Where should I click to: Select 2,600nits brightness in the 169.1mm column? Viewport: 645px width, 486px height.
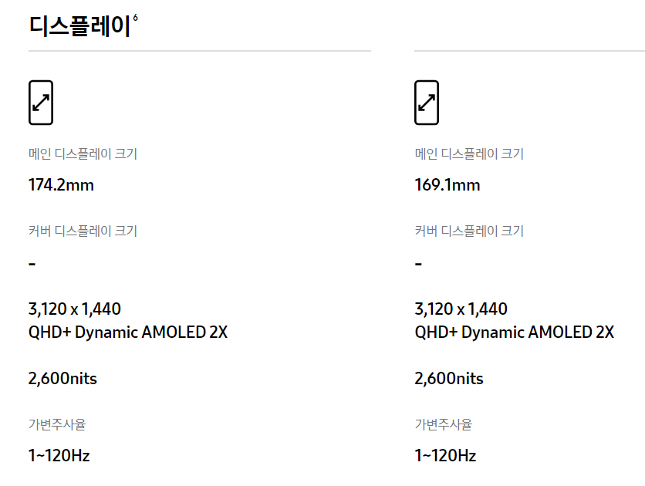tap(449, 379)
